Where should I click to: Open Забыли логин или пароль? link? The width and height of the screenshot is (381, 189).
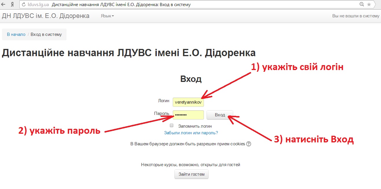[191, 133]
